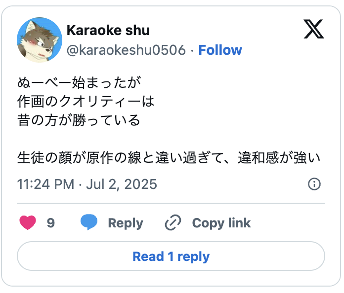Open the 11:24 PM timestamp link

45,184
